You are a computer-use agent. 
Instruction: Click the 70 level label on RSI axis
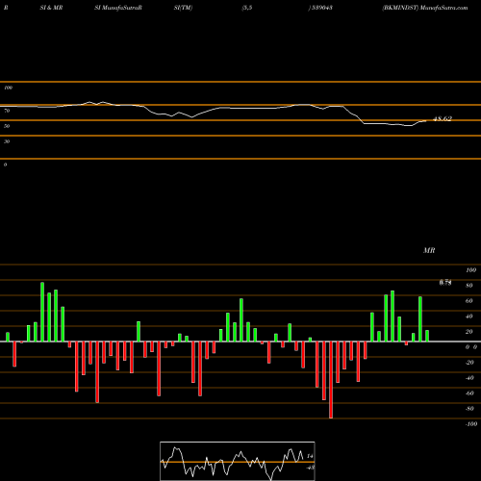7,111
